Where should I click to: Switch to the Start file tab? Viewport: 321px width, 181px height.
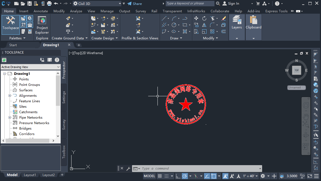[13, 45]
